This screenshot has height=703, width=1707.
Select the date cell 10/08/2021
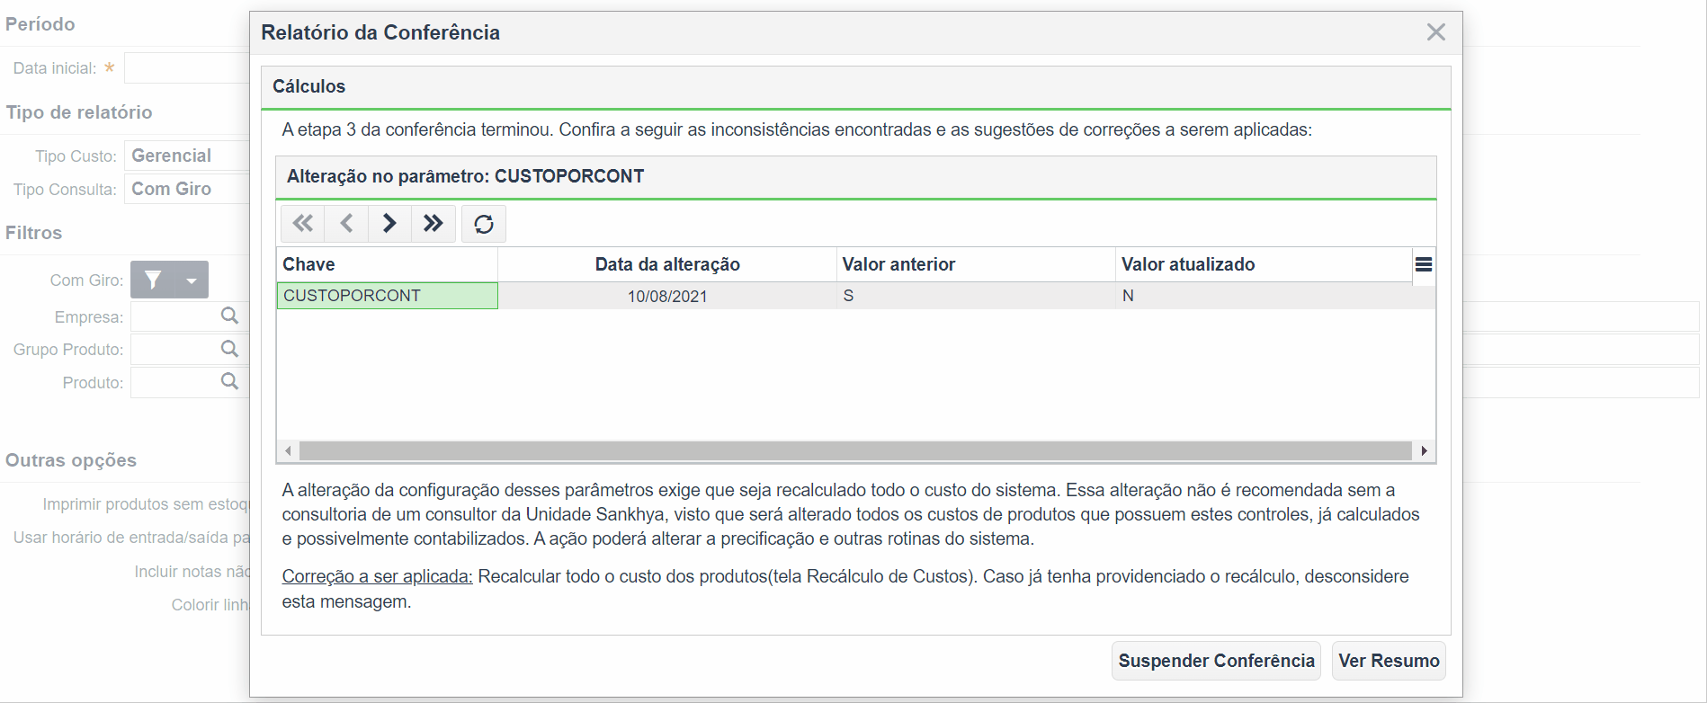click(667, 296)
